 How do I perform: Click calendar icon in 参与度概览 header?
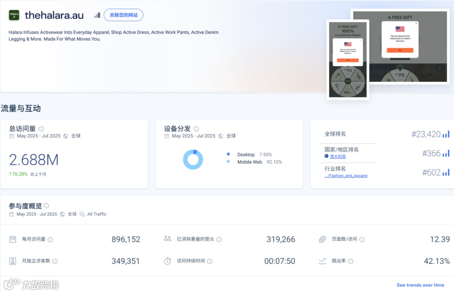click(x=11, y=214)
